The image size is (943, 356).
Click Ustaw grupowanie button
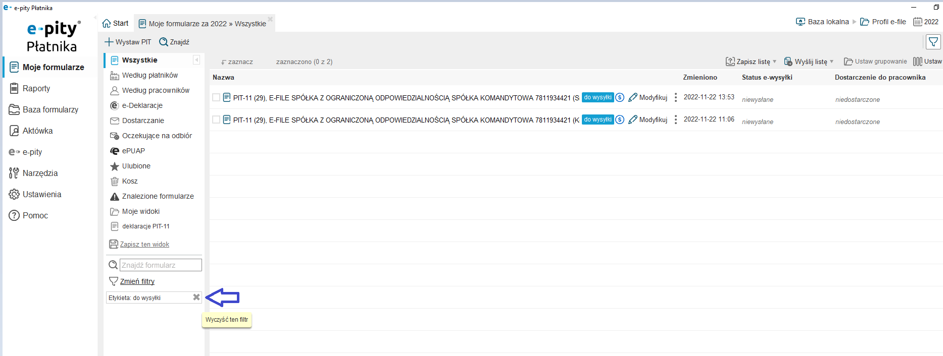pos(875,62)
